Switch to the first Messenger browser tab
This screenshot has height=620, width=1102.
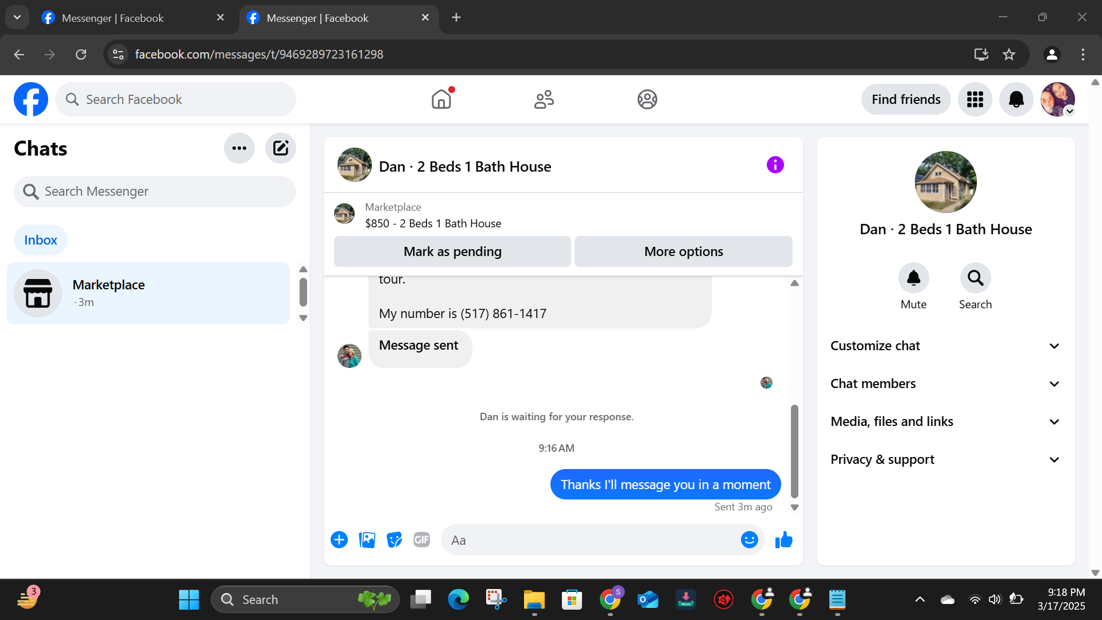pyautogui.click(x=131, y=18)
